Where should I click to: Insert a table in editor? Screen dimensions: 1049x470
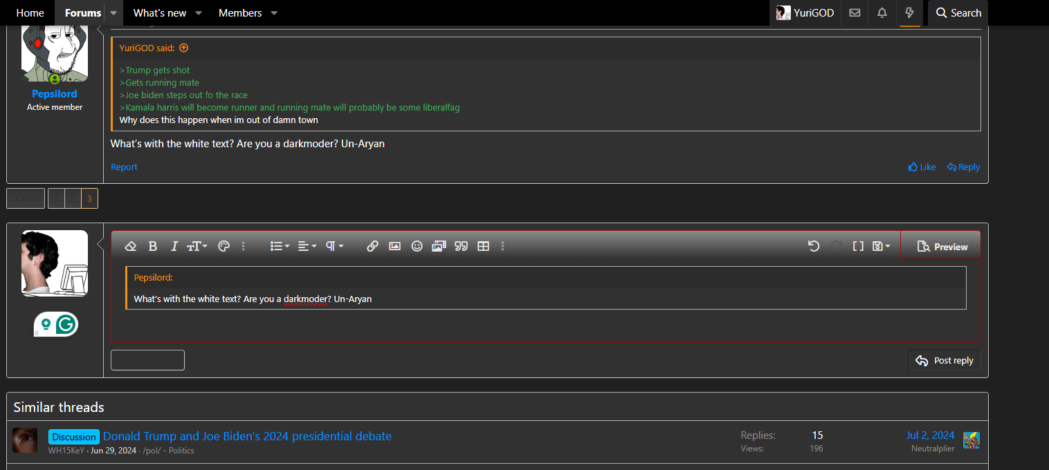click(x=484, y=246)
